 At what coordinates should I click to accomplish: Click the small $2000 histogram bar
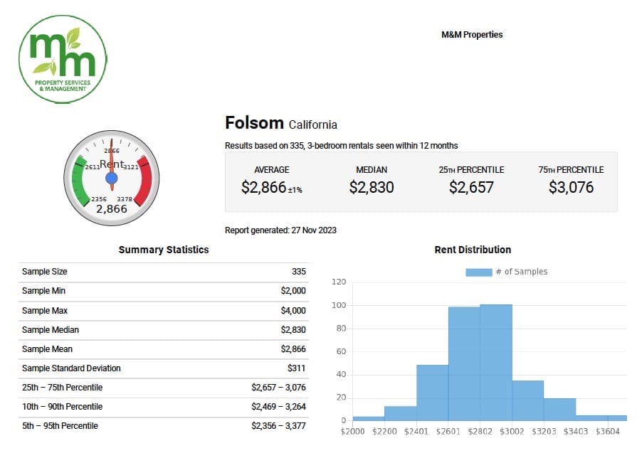pyautogui.click(x=368, y=419)
